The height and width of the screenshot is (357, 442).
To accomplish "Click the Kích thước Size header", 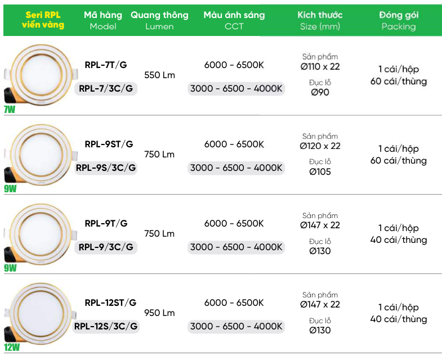I will pyautogui.click(x=320, y=20).
